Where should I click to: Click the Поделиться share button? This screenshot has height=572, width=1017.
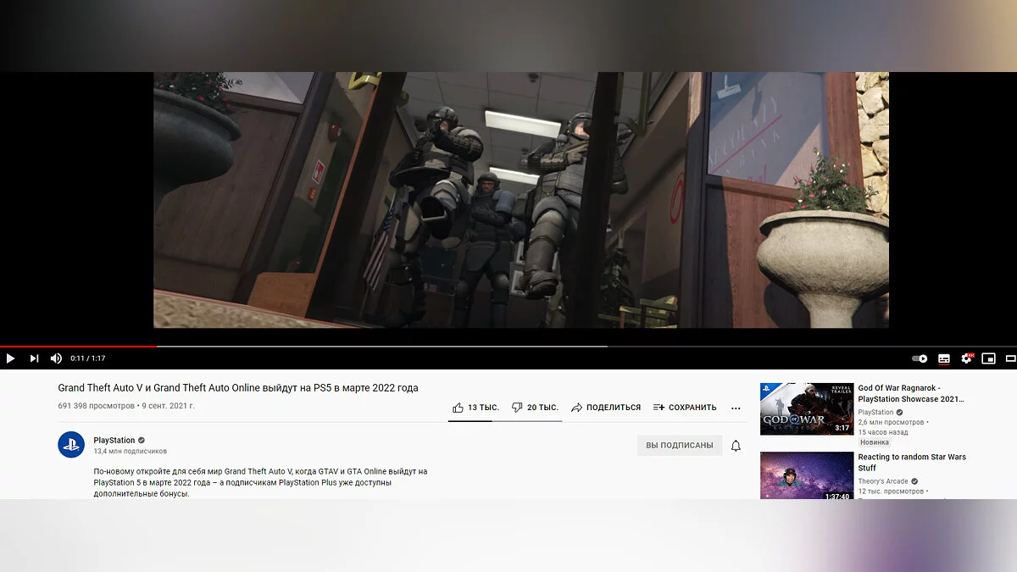(x=606, y=408)
